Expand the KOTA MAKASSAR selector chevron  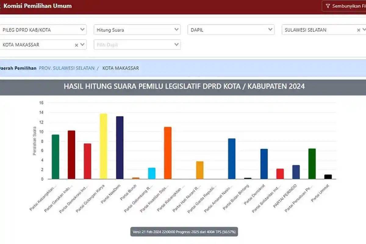pyautogui.click(x=83, y=45)
